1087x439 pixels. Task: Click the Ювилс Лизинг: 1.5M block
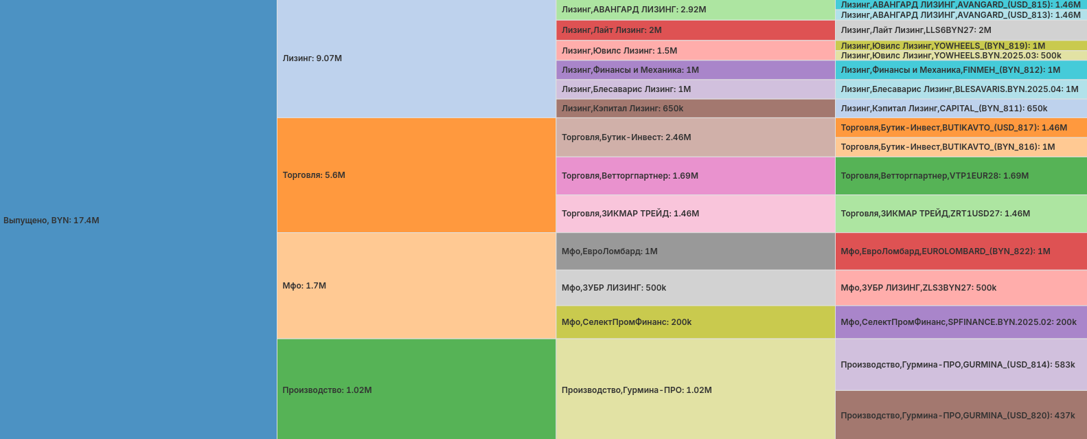[x=695, y=50]
